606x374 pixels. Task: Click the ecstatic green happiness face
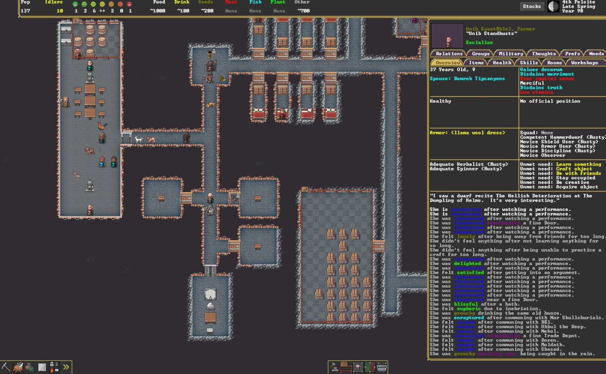pyautogui.click(x=75, y=4)
